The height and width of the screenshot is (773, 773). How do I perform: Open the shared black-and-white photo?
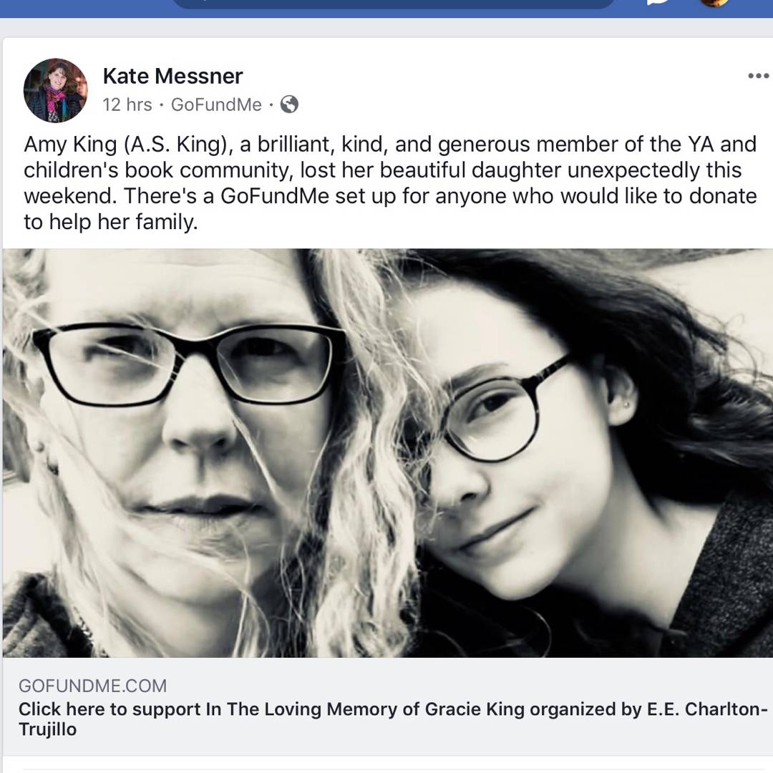click(387, 452)
